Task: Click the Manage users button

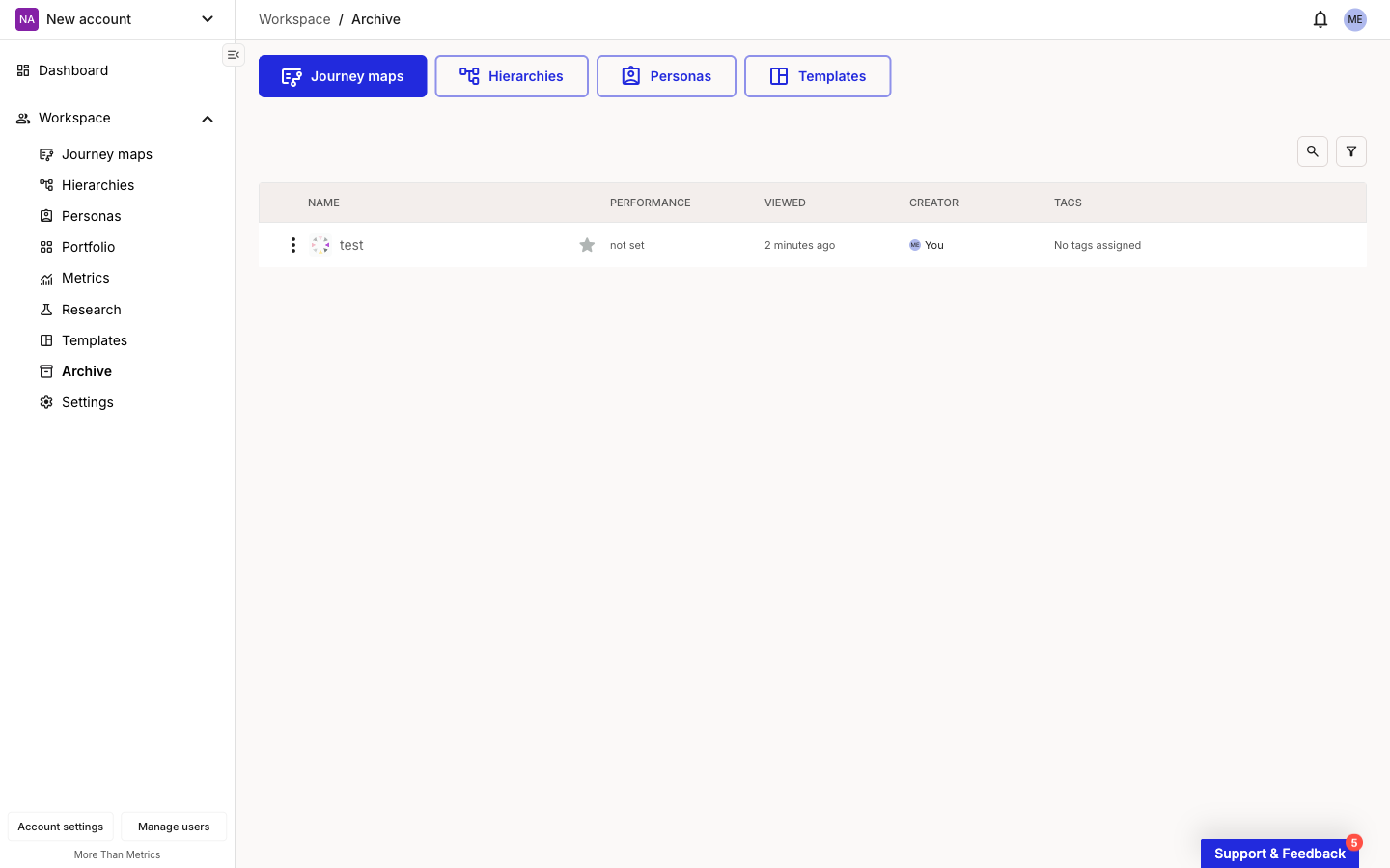Action: 174,827
